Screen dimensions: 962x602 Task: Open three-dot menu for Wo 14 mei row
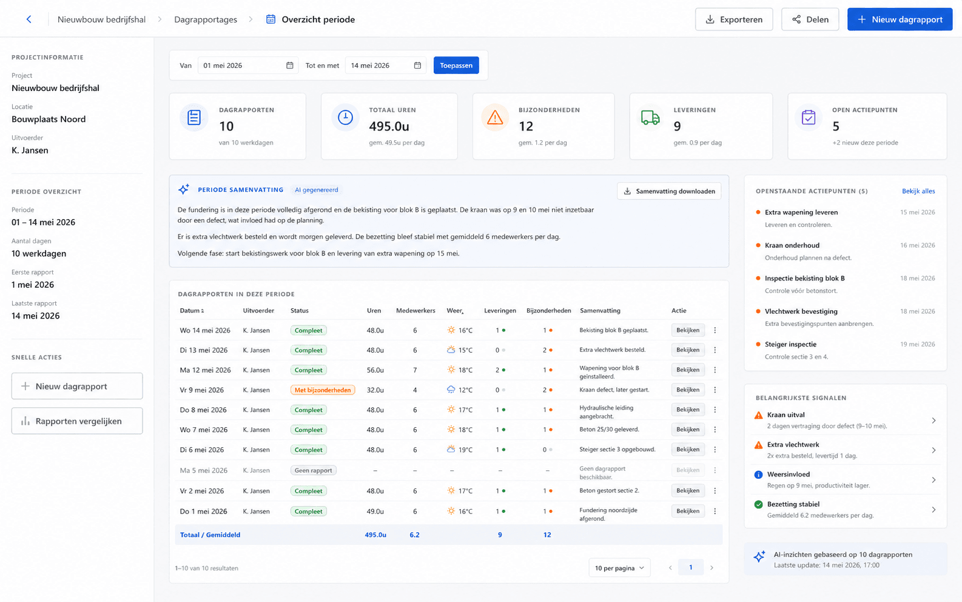715,330
